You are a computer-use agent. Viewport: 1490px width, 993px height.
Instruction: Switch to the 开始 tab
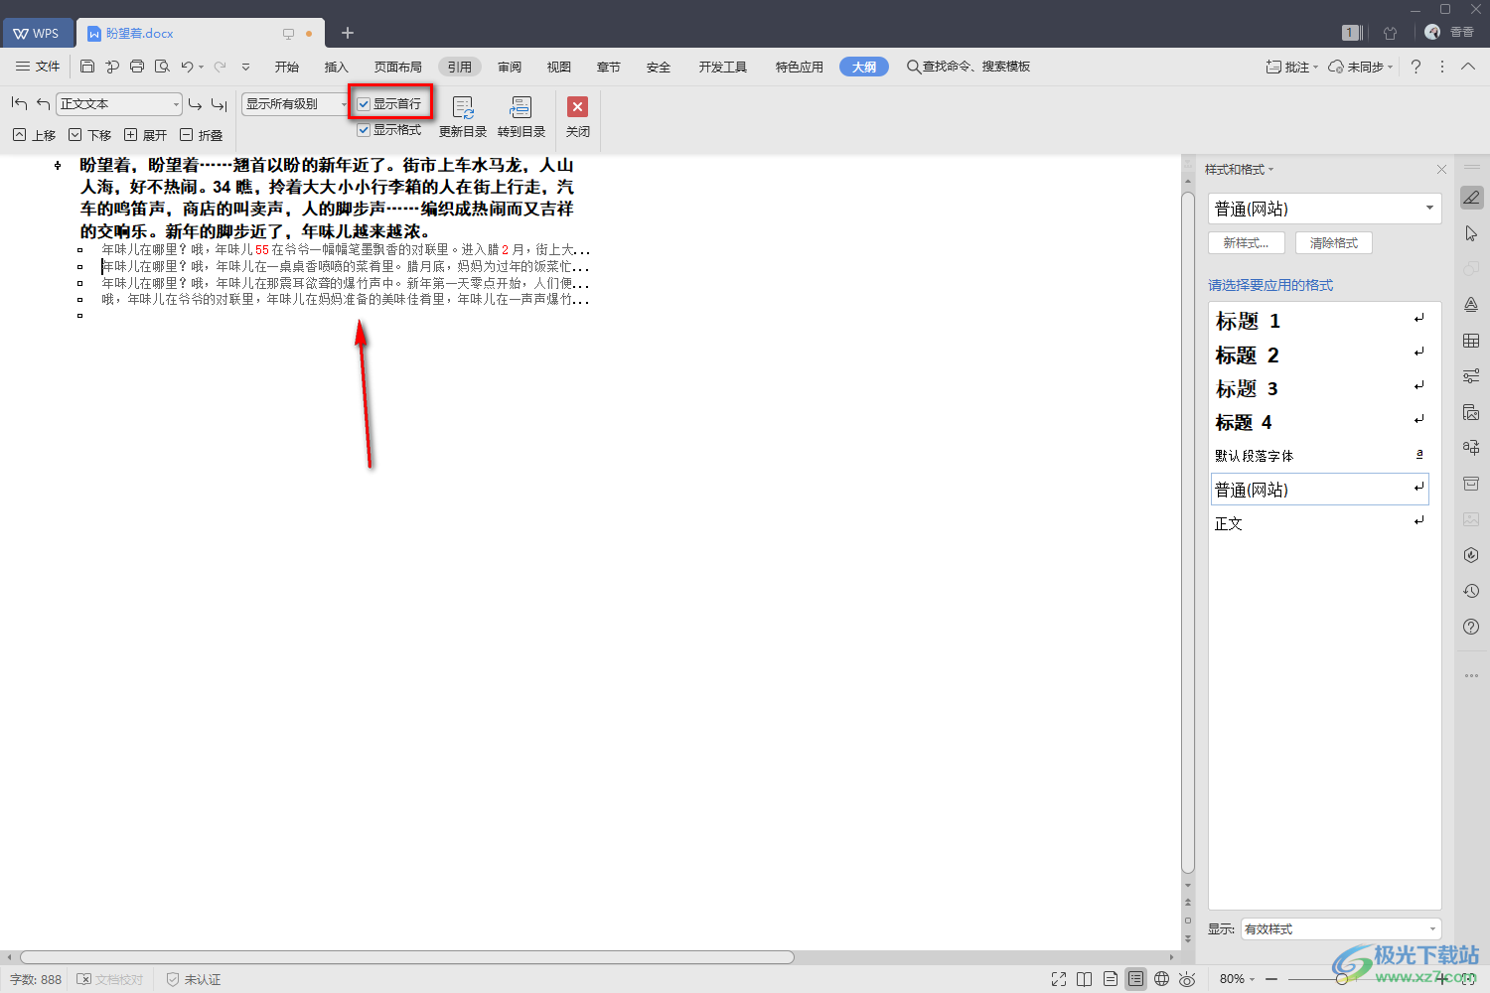pos(287,67)
